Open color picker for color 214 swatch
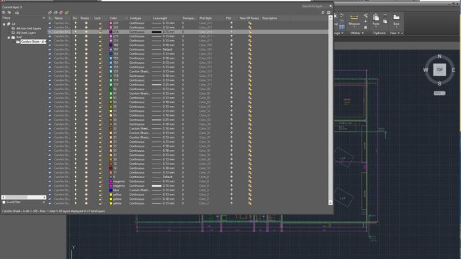The image size is (461, 259). click(111, 32)
